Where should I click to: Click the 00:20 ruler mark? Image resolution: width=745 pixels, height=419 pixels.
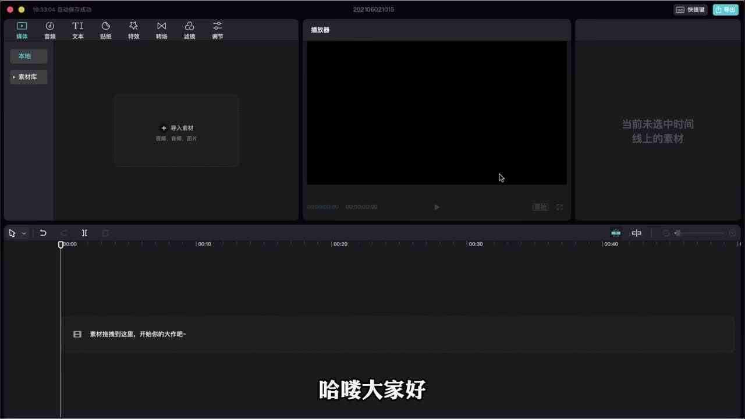340,244
